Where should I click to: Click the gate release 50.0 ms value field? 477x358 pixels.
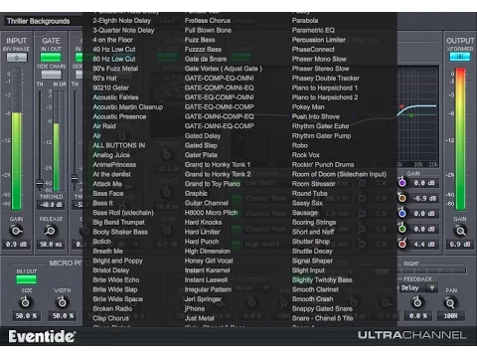pos(51,245)
